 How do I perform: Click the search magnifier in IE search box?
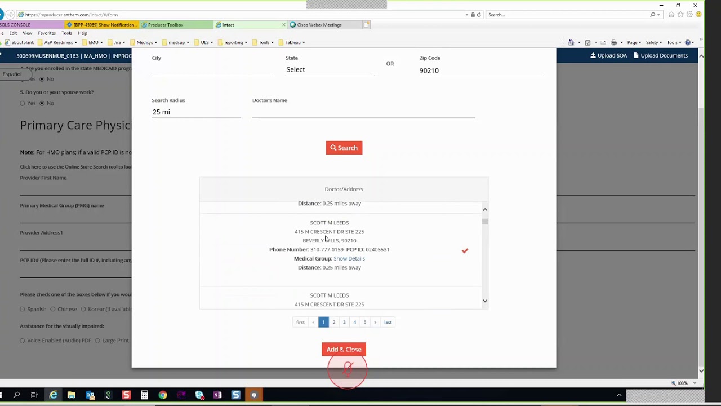(652, 15)
